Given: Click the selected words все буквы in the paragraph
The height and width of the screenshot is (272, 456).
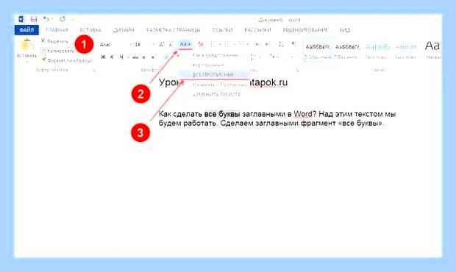Looking at the screenshot, I should tap(222, 114).
